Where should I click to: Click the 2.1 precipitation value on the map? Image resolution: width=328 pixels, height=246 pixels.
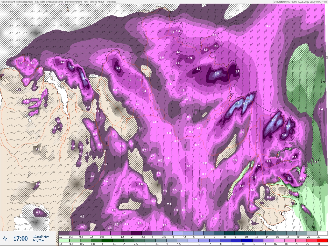tap(178, 52)
